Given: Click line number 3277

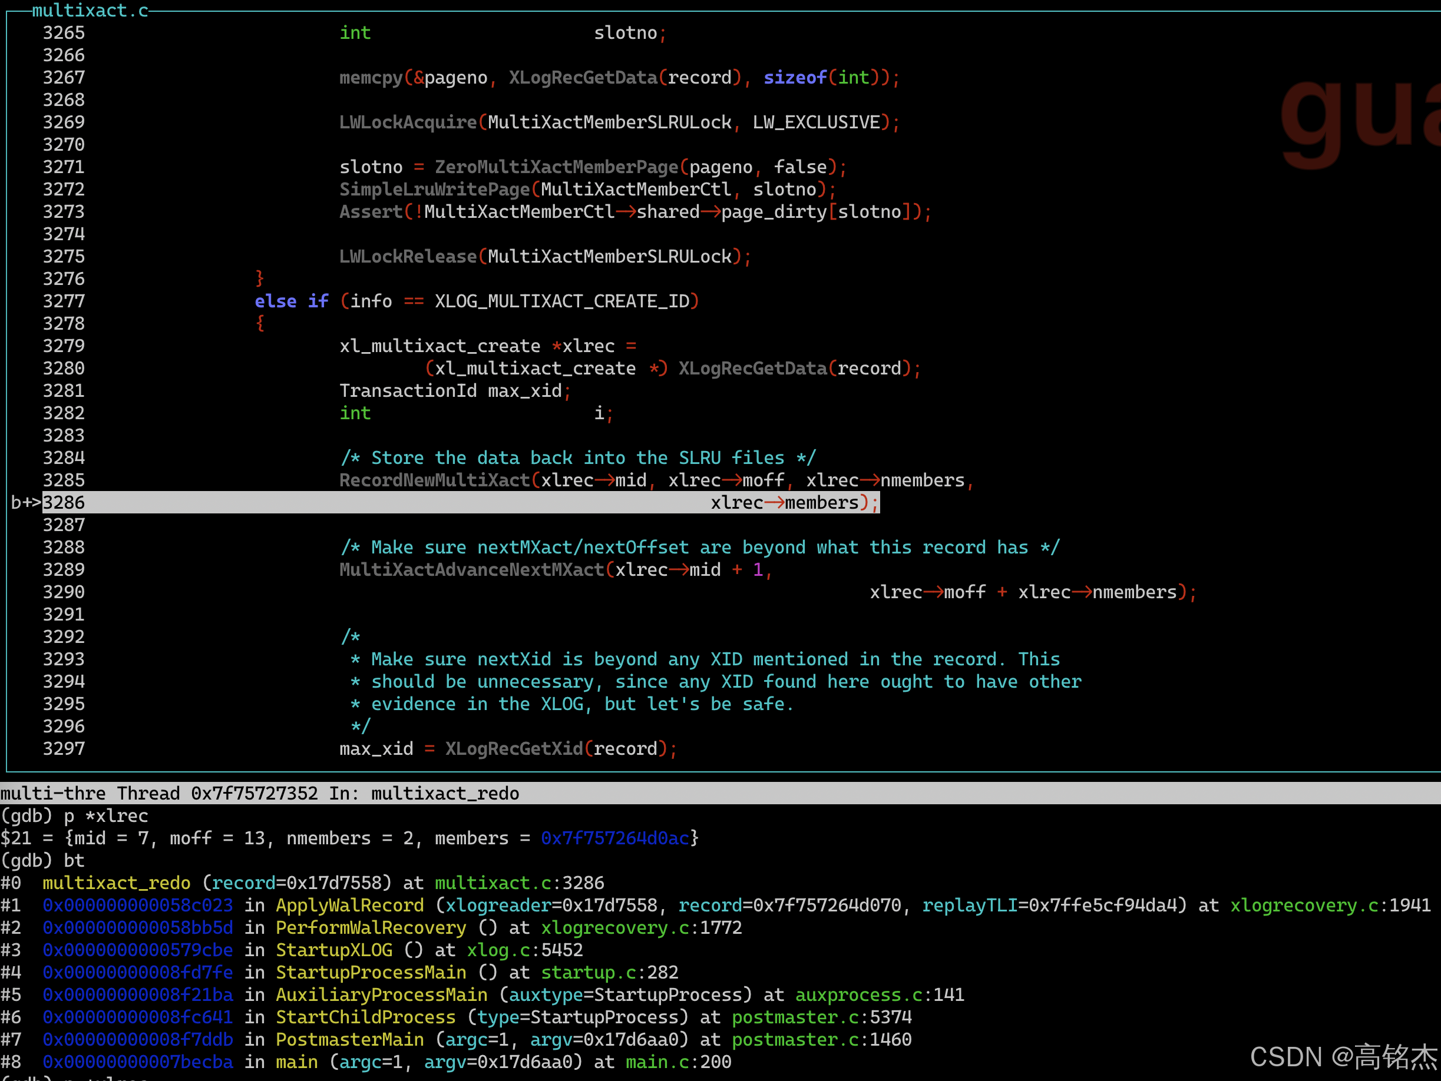Looking at the screenshot, I should 64,301.
